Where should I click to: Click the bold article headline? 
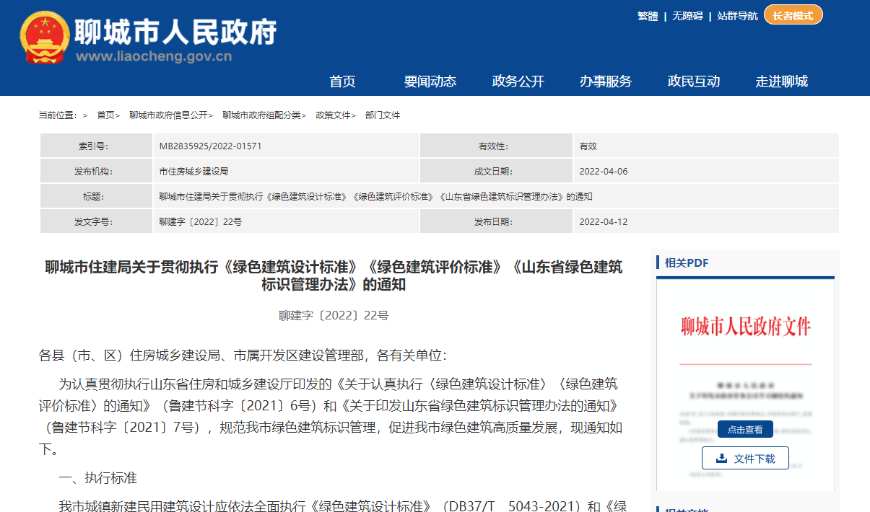click(334, 276)
